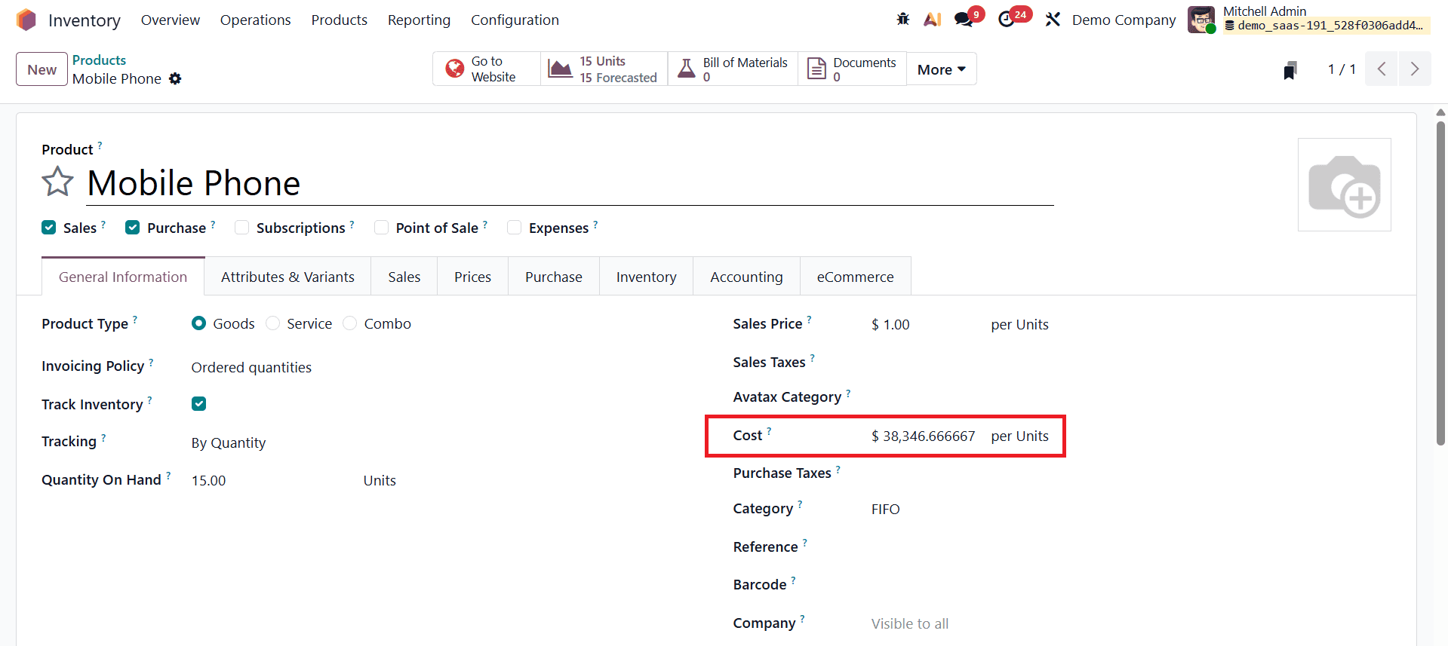This screenshot has width=1448, height=646.
Task: Select the Combo product type radio
Action: click(349, 323)
